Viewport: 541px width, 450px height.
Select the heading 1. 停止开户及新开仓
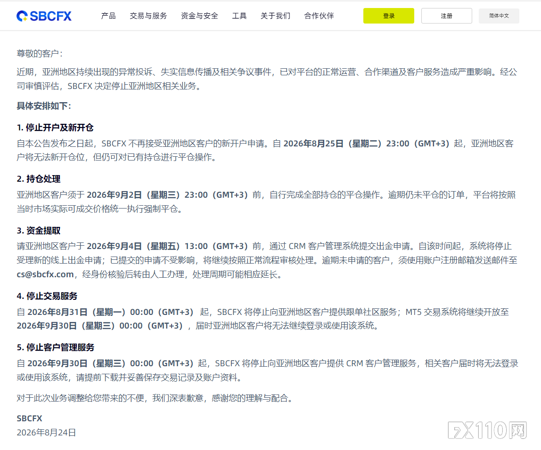(x=55, y=128)
